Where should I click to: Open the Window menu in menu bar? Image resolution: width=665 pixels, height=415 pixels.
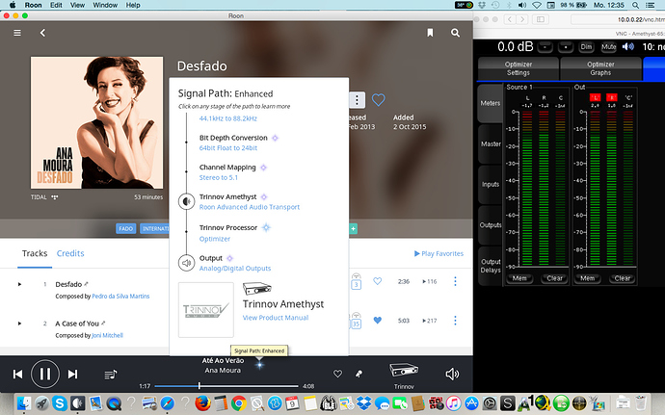[105, 5]
